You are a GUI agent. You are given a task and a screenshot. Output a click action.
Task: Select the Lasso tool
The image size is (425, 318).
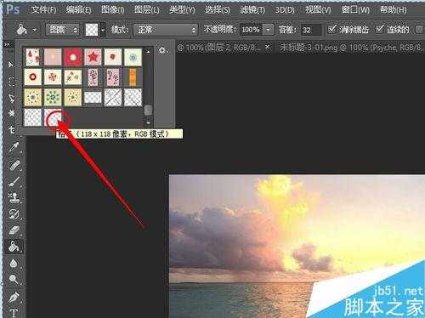coord(11,98)
